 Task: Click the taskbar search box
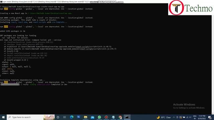[31, 117]
